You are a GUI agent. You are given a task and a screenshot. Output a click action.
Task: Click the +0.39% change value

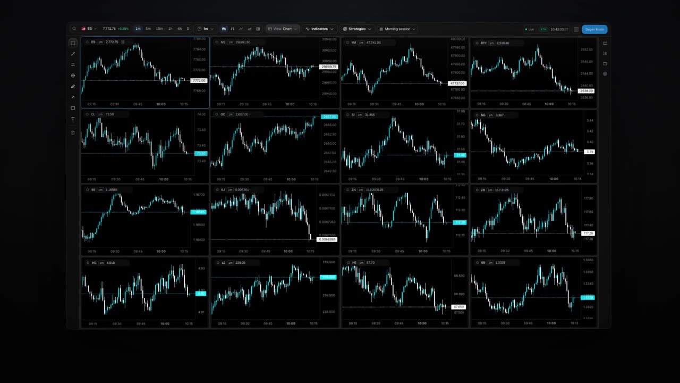pos(123,29)
